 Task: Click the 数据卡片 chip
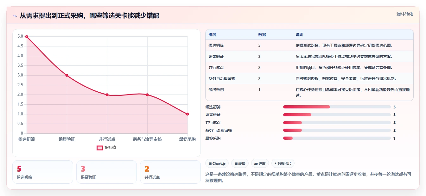pyautogui.click(x=283, y=163)
